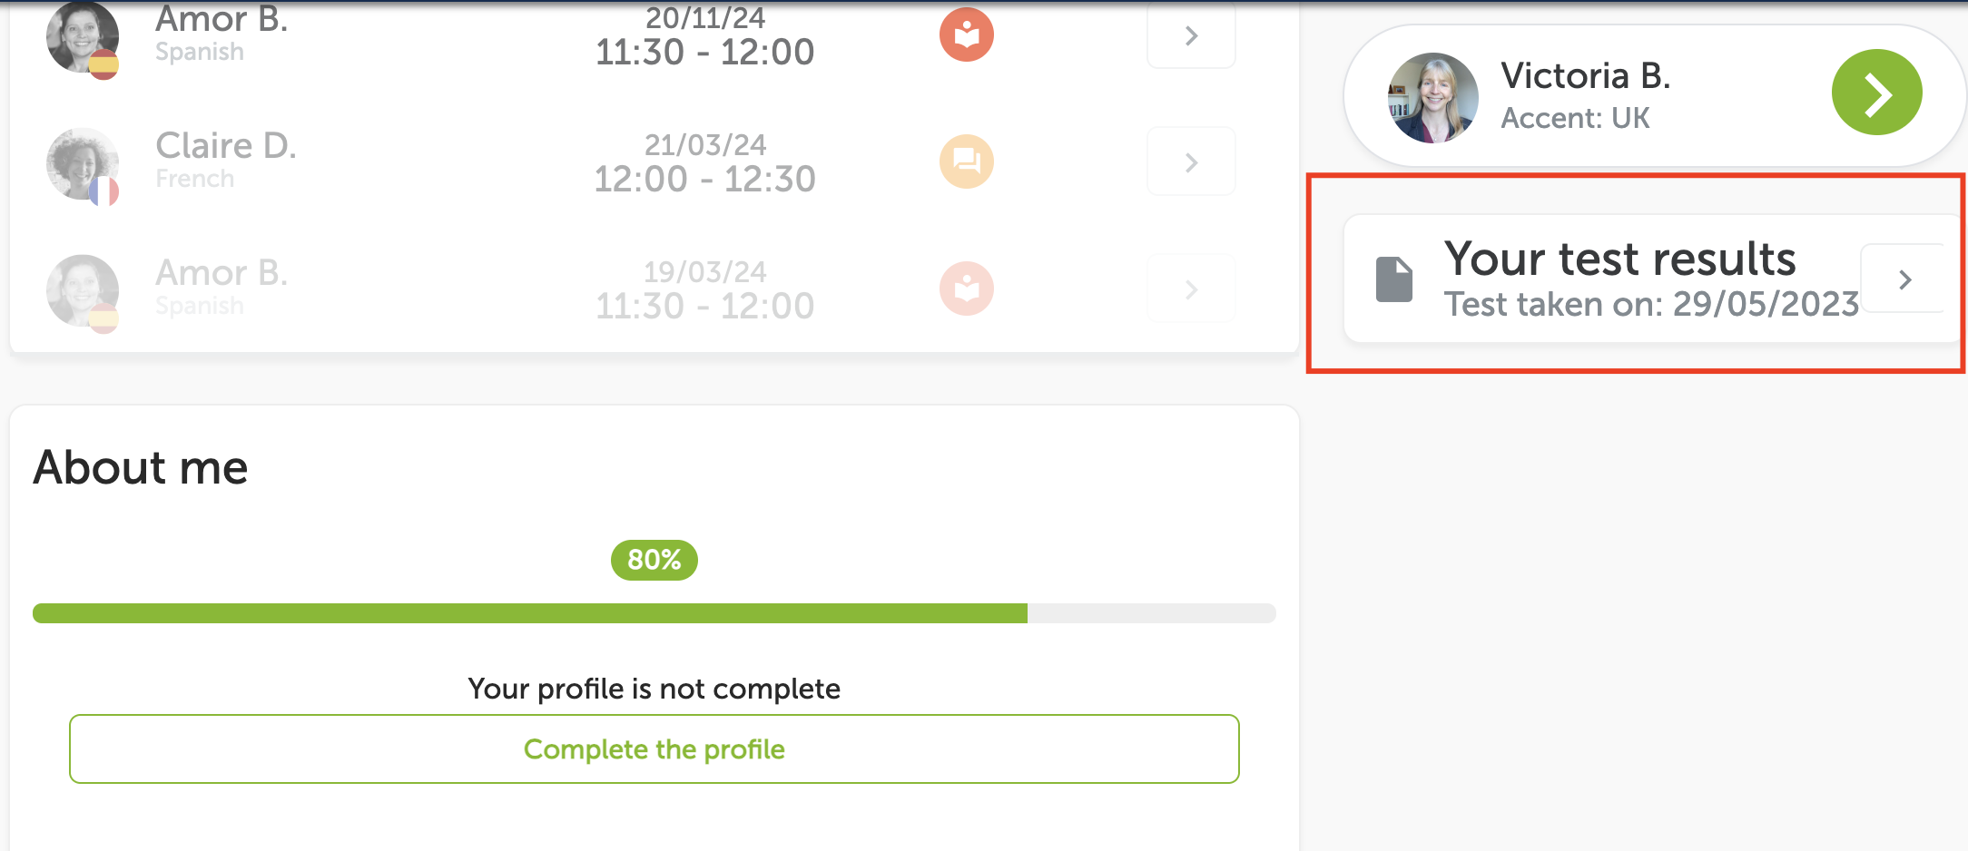Click the faded lesson icon for 19/03/24 session
The height and width of the screenshot is (851, 1968).
(x=966, y=289)
